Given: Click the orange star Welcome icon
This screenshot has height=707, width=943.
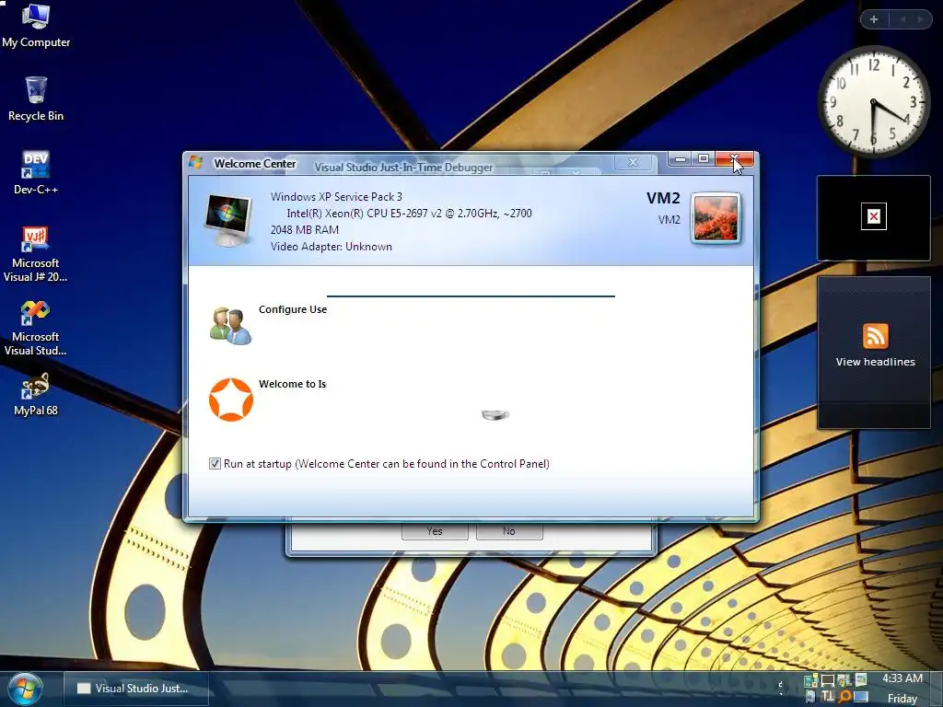Looking at the screenshot, I should click(231, 400).
